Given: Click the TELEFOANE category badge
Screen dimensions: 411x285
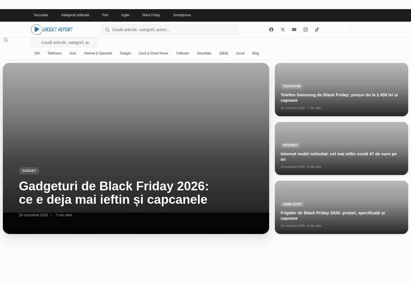Looking at the screenshot, I should tap(292, 86).
